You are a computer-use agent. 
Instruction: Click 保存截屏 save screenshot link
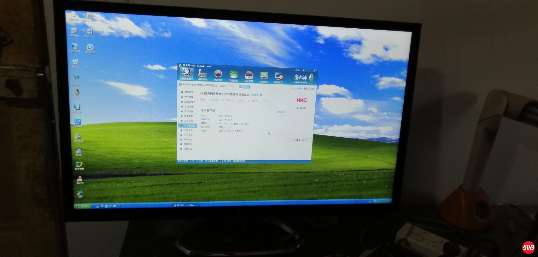tap(310, 89)
